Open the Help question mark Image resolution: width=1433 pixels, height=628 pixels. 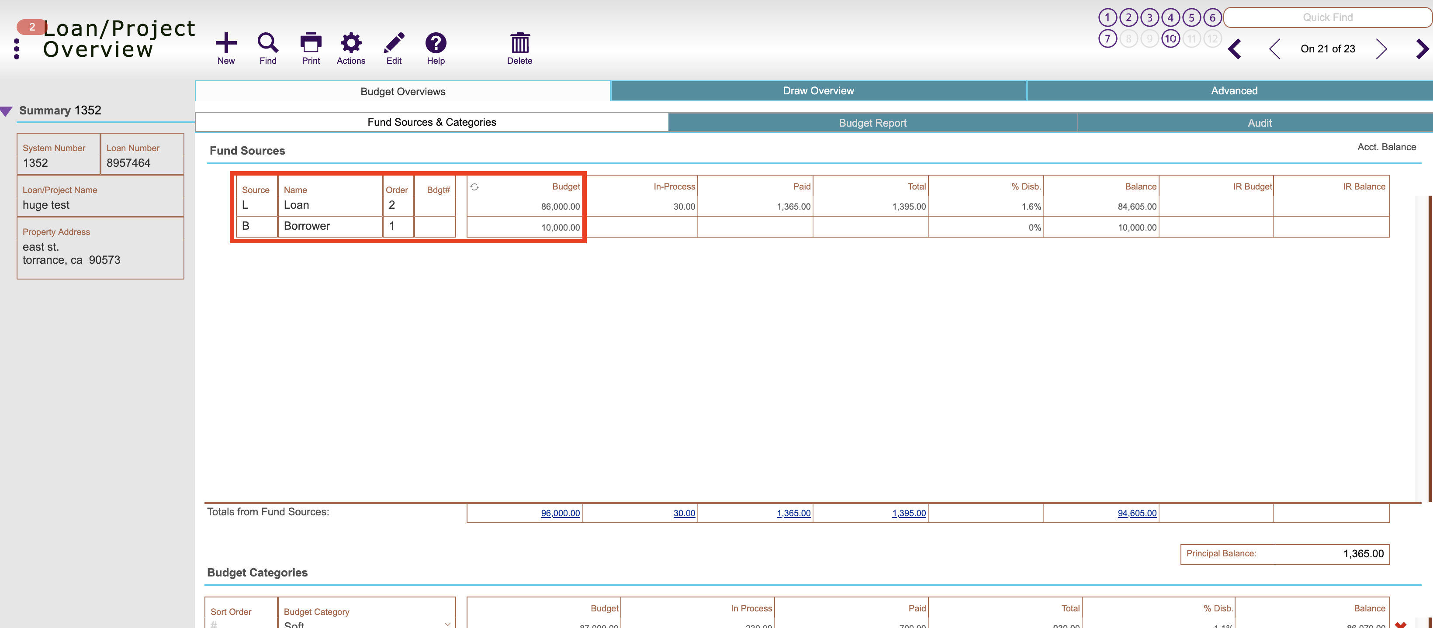436,43
